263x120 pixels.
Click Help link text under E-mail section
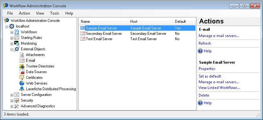pyautogui.click(x=208, y=51)
